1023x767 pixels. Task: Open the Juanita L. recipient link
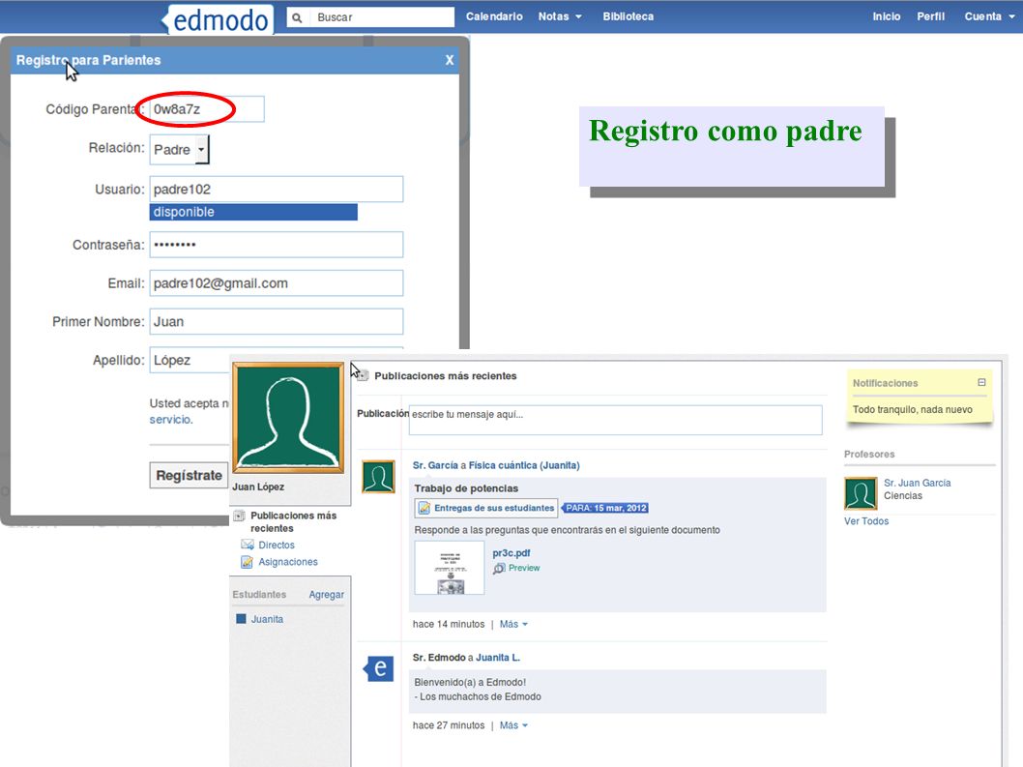(x=498, y=658)
